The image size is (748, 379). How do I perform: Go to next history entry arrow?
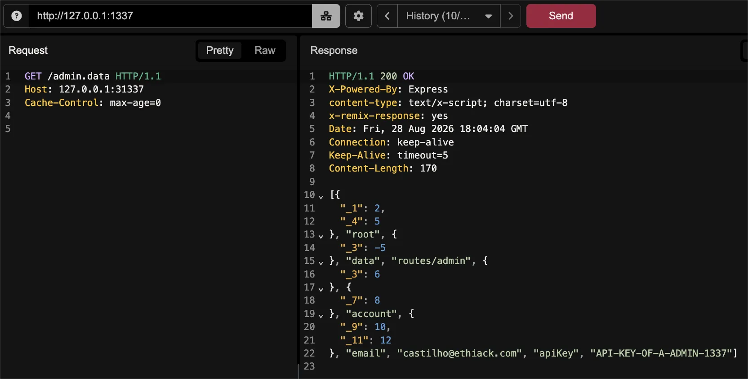tap(511, 16)
